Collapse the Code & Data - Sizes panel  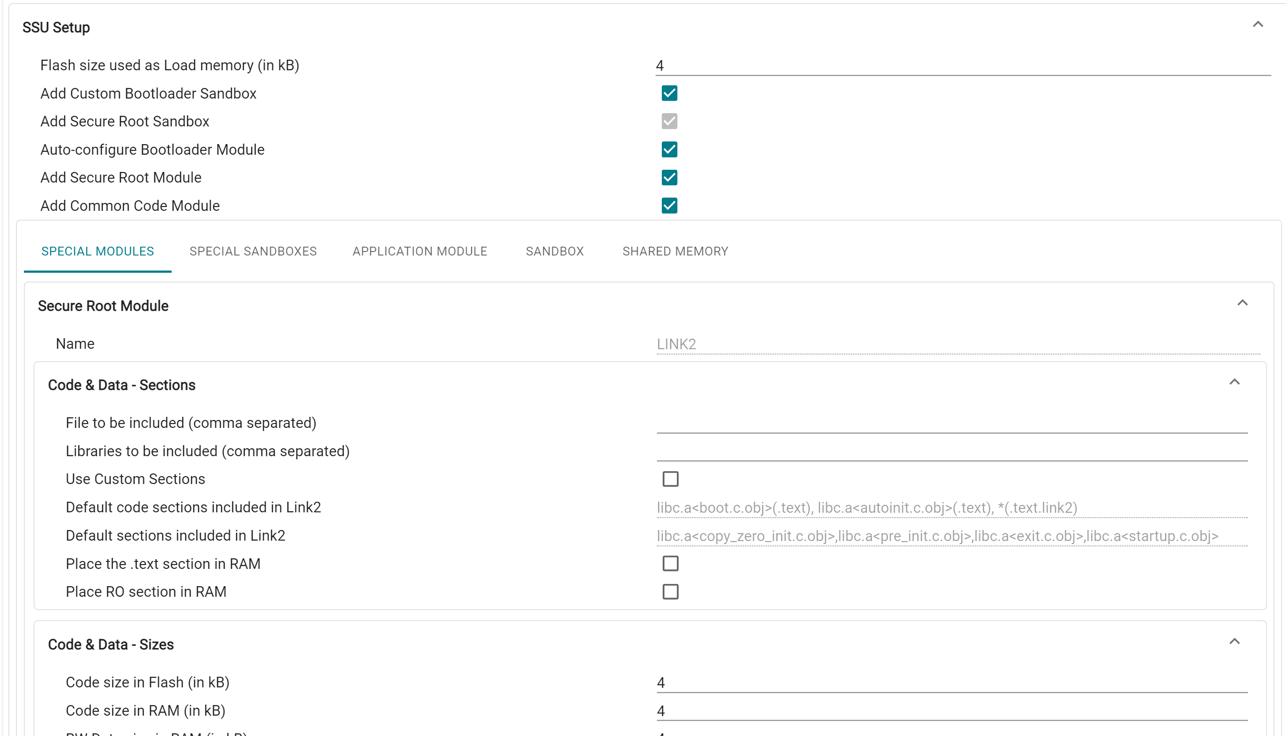tap(1234, 641)
